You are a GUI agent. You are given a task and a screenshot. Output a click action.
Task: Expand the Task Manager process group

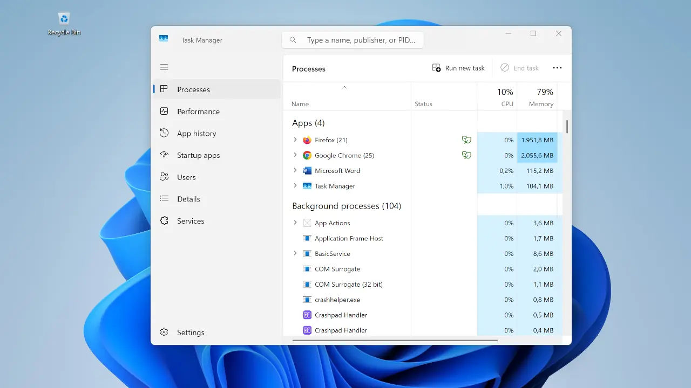pyautogui.click(x=295, y=186)
